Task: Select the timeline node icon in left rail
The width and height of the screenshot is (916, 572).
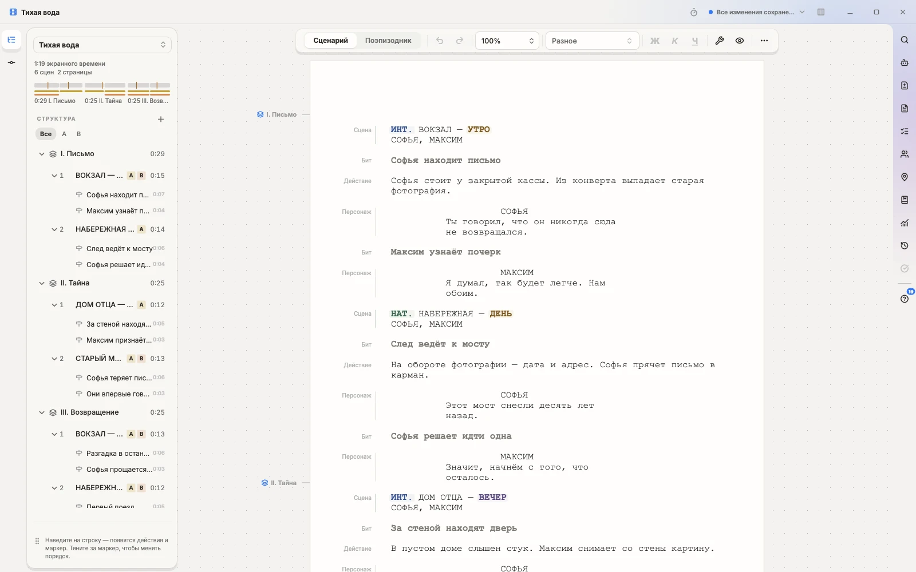Action: [x=11, y=63]
